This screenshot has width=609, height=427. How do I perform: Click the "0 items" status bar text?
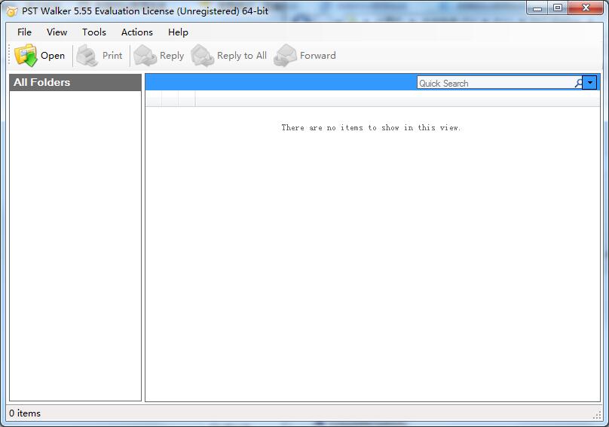tap(25, 413)
